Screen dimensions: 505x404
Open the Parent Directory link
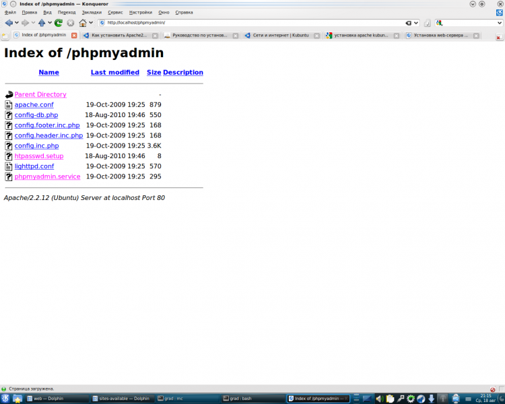40,94
